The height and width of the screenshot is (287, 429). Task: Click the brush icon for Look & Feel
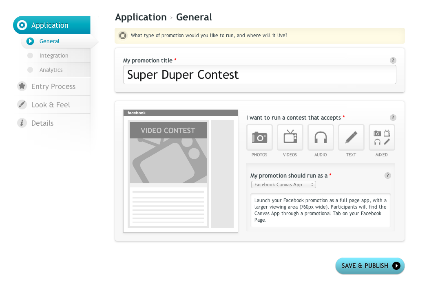pyautogui.click(x=22, y=105)
